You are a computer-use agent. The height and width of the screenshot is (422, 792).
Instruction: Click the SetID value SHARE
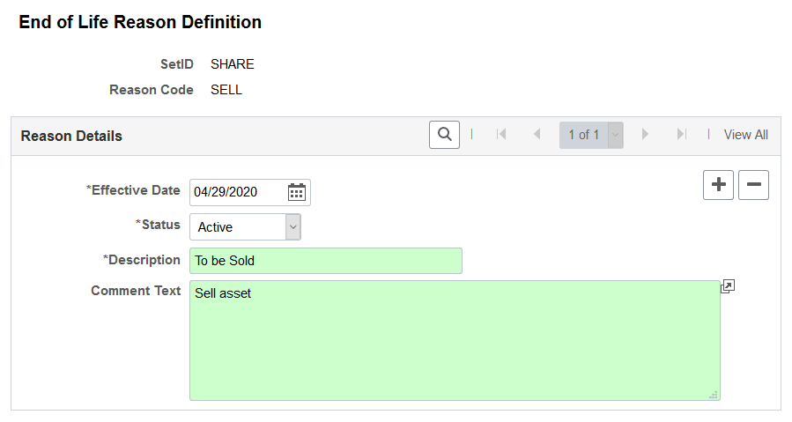click(233, 63)
